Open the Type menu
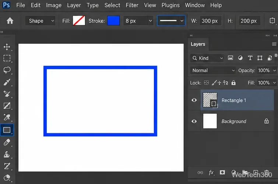Image resolution: width=278 pixels, height=184 pixels. [x=92, y=5]
